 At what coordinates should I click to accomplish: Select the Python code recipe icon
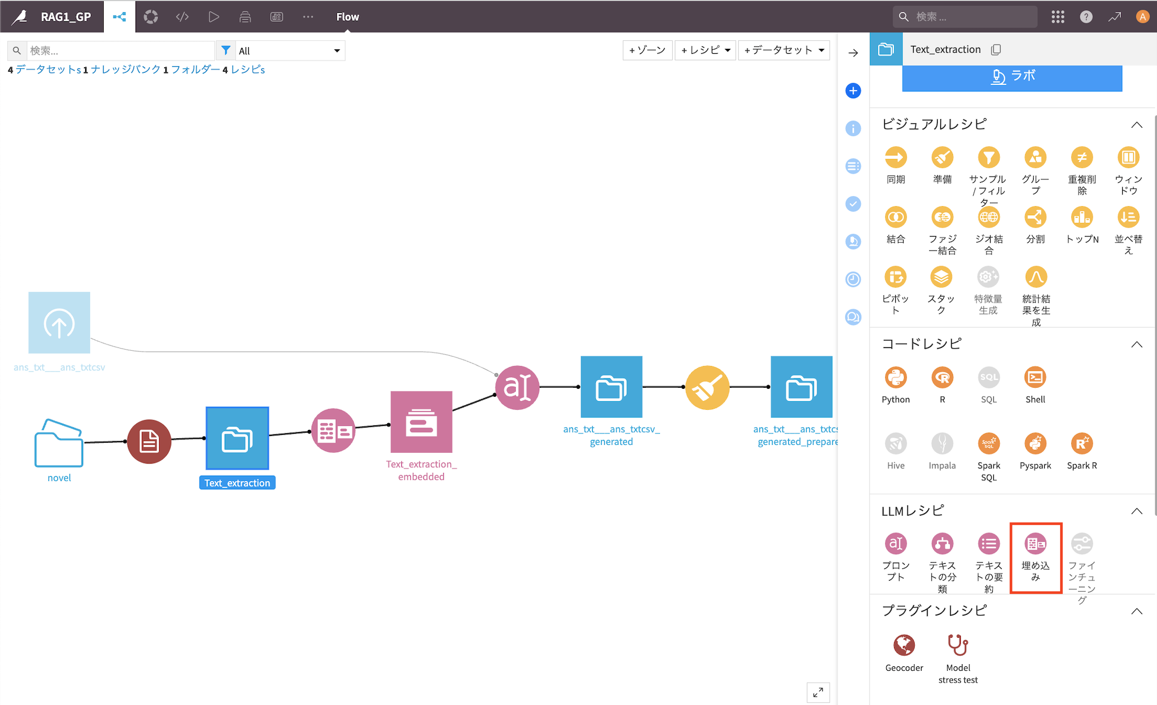click(895, 378)
